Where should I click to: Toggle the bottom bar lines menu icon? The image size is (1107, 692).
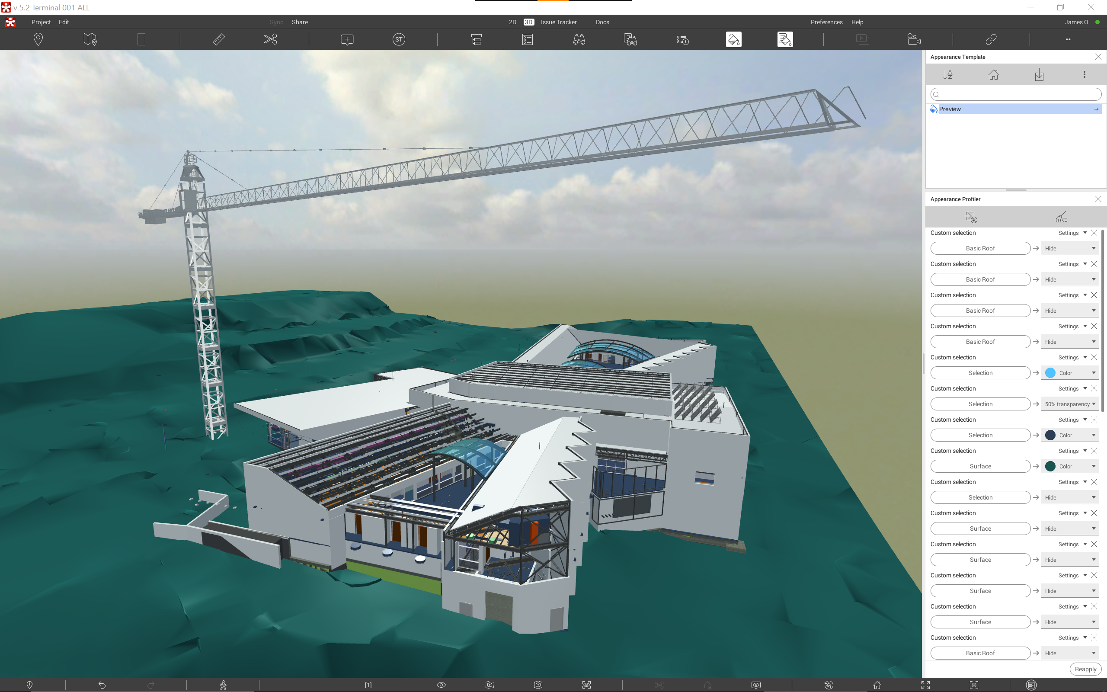pos(1031,685)
